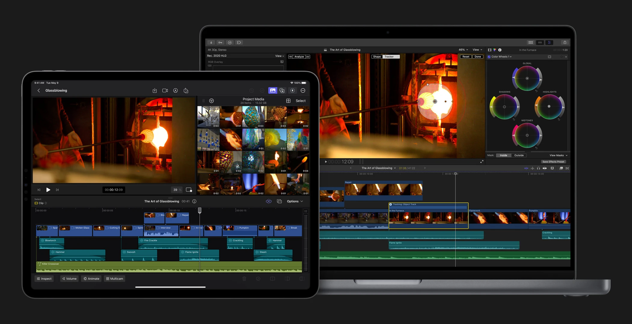Click the trash delete icon below the timeline
Viewport: 632px width, 324px height.
click(244, 279)
